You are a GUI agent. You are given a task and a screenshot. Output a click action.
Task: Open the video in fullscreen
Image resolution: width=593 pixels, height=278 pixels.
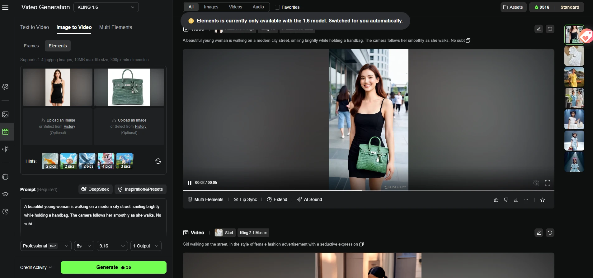[548, 183]
